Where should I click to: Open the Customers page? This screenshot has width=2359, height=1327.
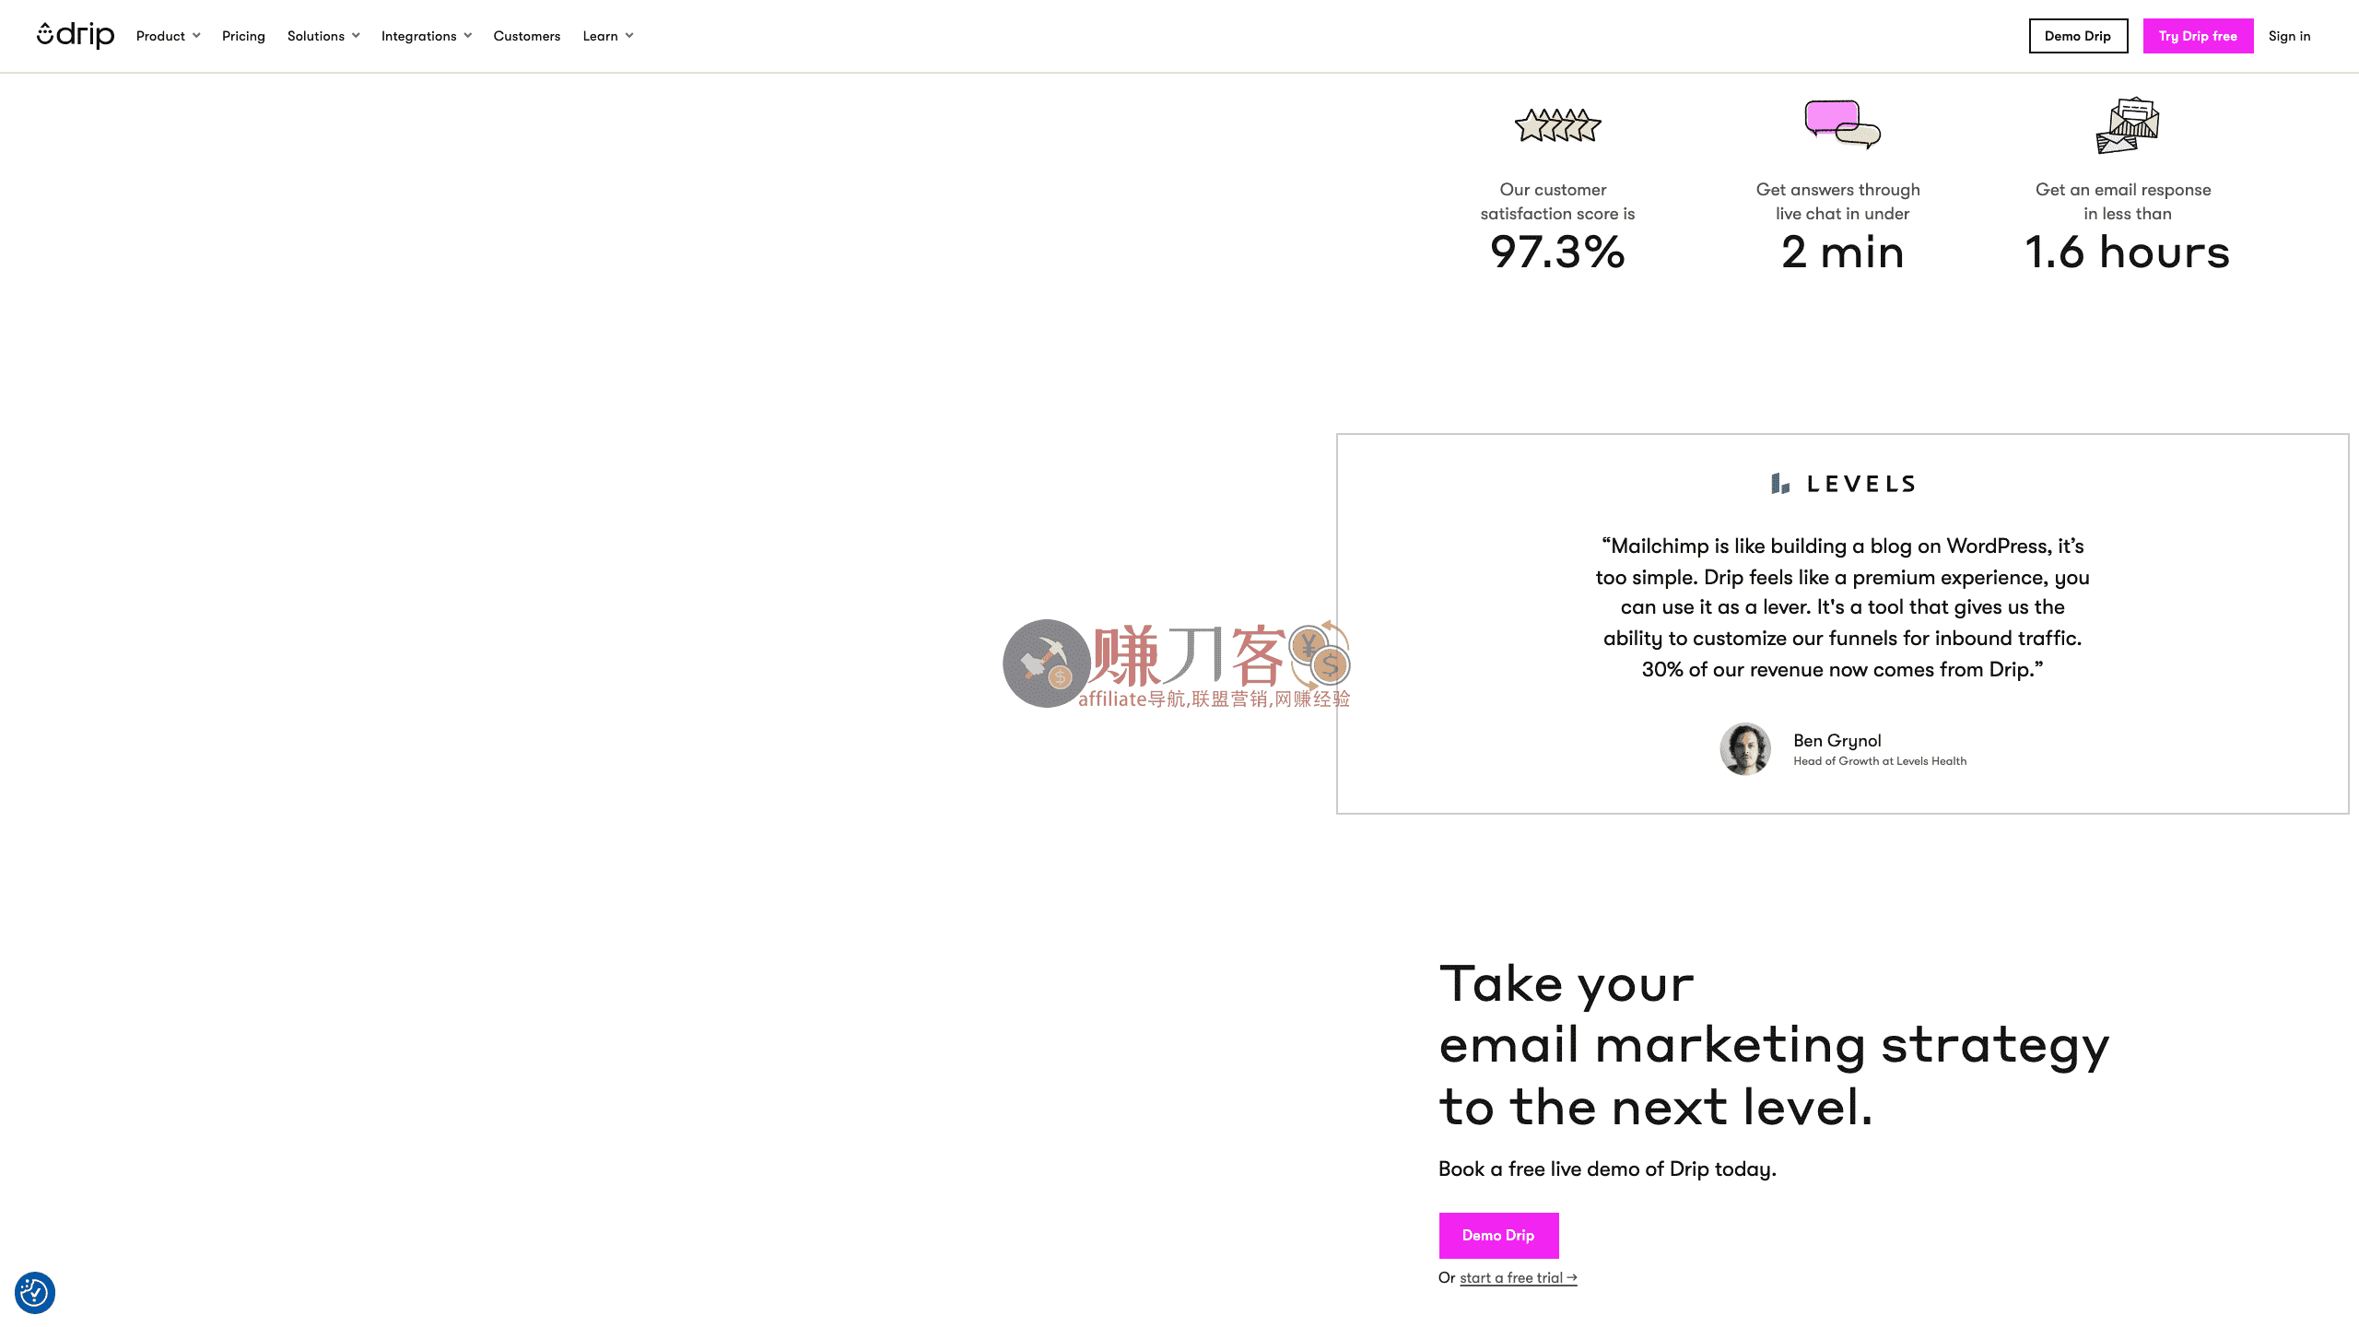pyautogui.click(x=526, y=36)
